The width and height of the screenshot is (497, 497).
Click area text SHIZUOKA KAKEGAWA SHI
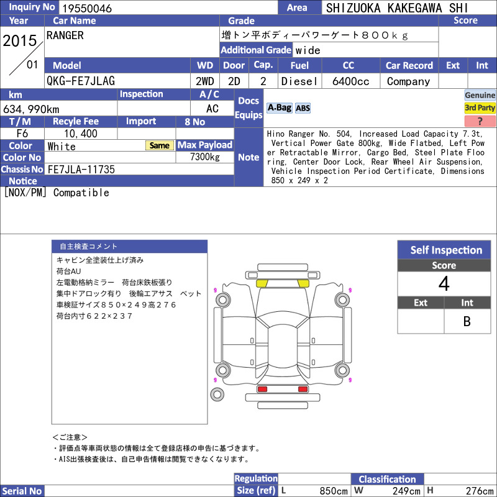pos(397,8)
